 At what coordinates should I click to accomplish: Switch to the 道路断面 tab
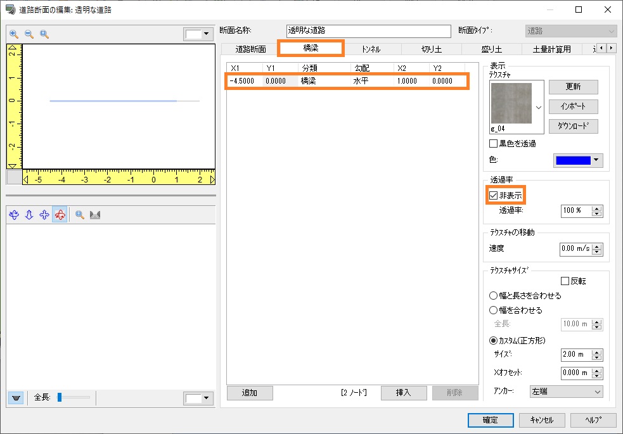[x=250, y=49]
